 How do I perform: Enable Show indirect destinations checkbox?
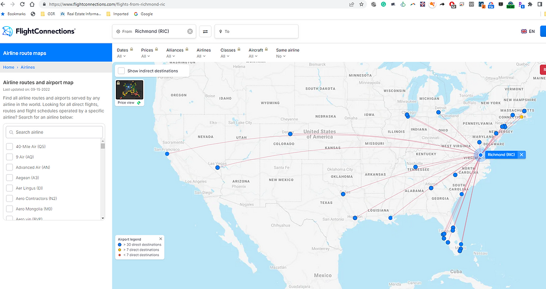click(121, 71)
